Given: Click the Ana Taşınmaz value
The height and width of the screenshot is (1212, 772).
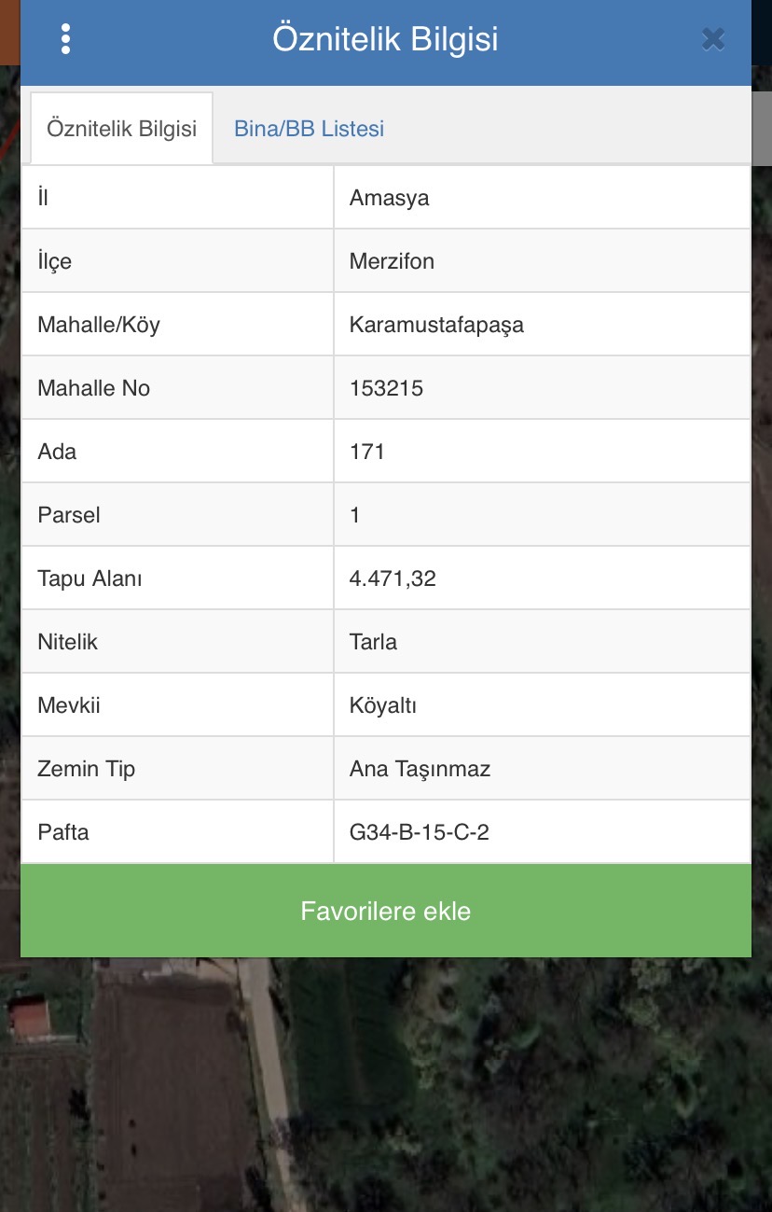Looking at the screenshot, I should [x=420, y=769].
